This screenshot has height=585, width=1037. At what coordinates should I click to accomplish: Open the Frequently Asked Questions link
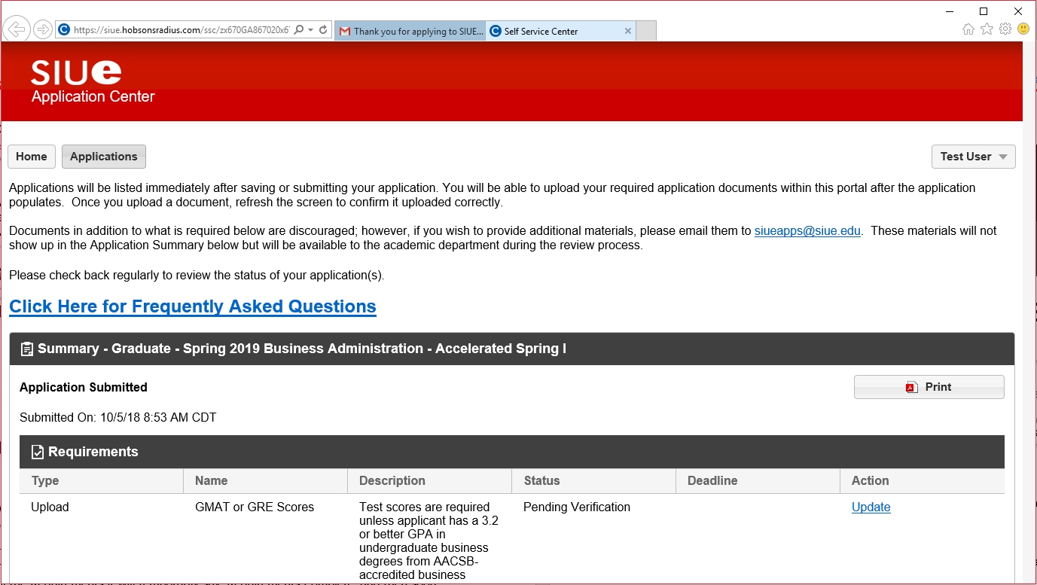click(193, 306)
